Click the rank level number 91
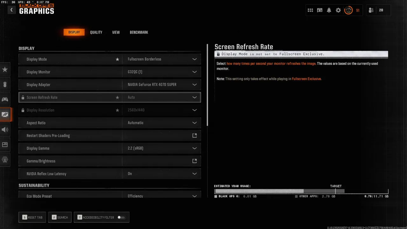 tap(358, 10)
